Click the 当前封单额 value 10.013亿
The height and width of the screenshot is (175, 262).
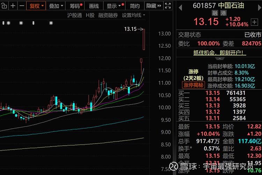point(245,66)
